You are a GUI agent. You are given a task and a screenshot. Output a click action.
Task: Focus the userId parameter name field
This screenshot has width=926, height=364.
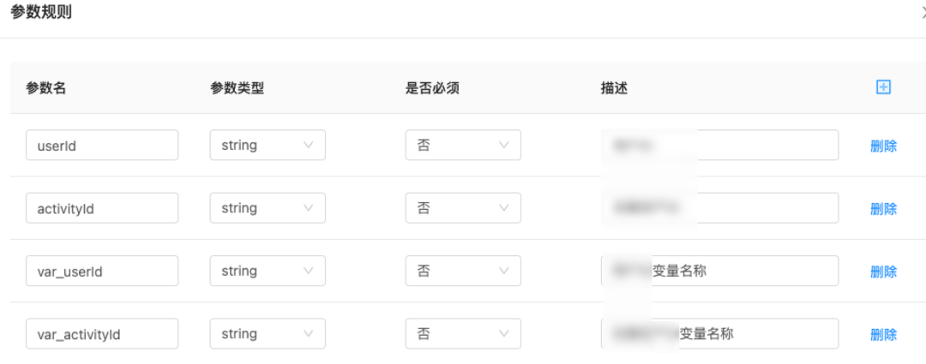[x=102, y=146]
